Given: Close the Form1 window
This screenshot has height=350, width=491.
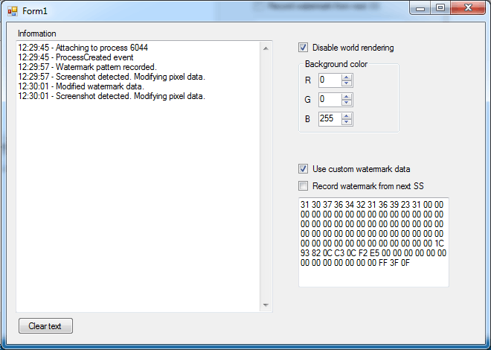Looking at the screenshot, I should click(x=468, y=8).
